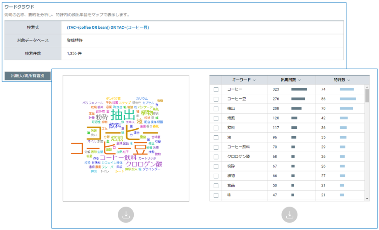Toggle the 焙煎 keyword checkbox
Image resolution: width=379 pixels, height=230 pixels.
[216, 118]
